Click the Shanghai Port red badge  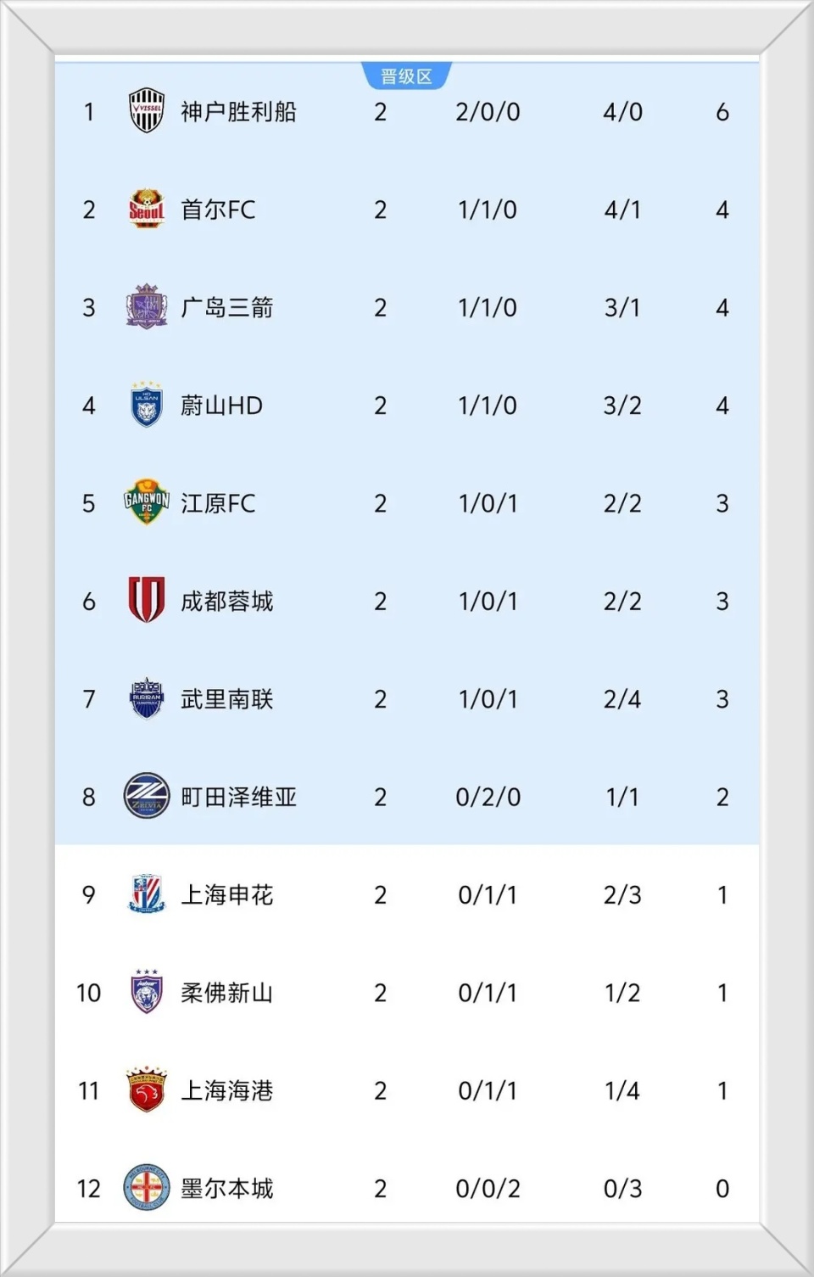[146, 1090]
